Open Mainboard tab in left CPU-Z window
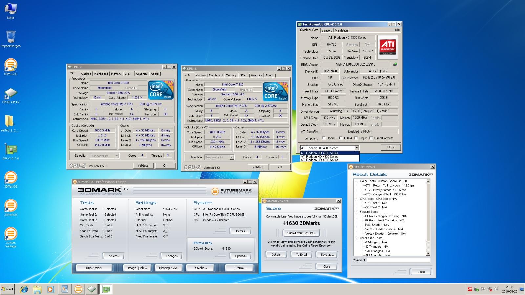The width and height of the screenshot is (525, 295). (x=101, y=74)
